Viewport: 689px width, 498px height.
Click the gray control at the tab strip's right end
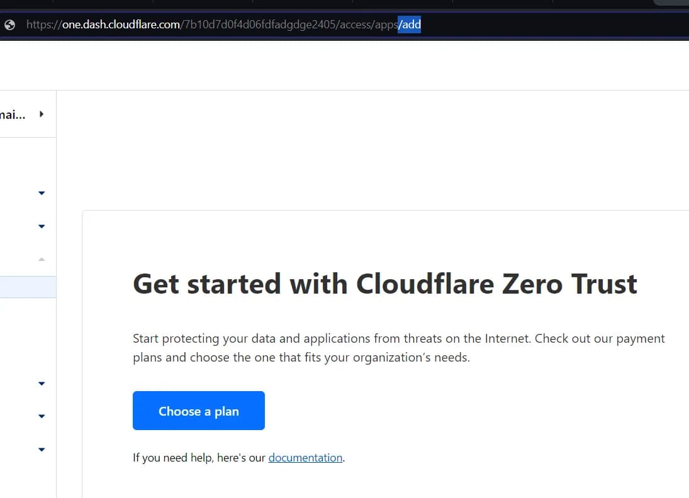click(x=672, y=2)
